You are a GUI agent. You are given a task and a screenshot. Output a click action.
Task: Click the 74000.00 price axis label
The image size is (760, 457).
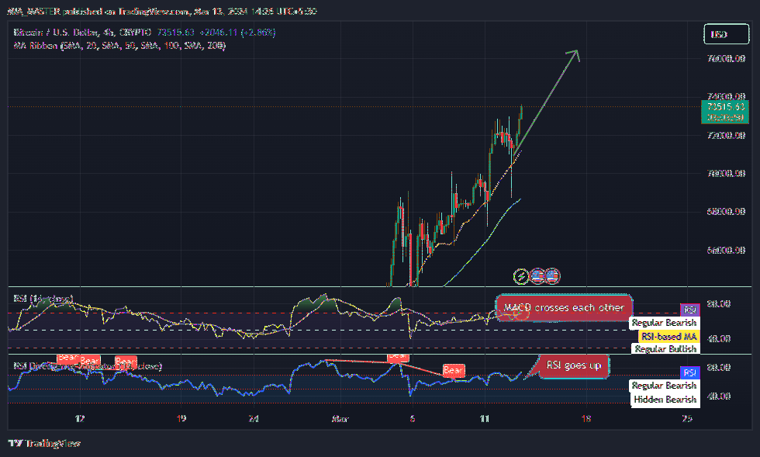726,96
